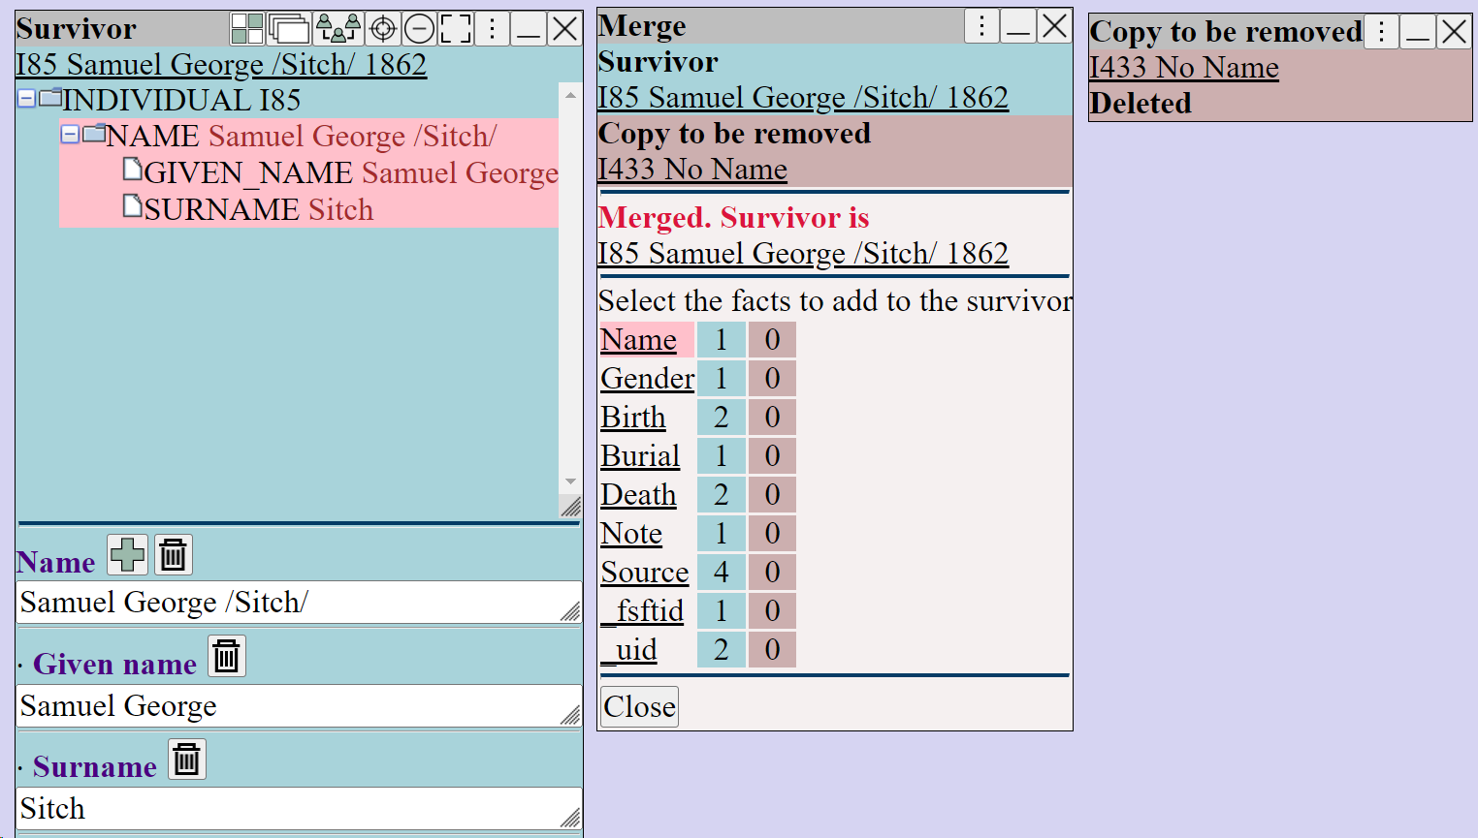Click the circled minus icon in Survivor toolbar
Screen dimensions: 1478x838
[419, 29]
